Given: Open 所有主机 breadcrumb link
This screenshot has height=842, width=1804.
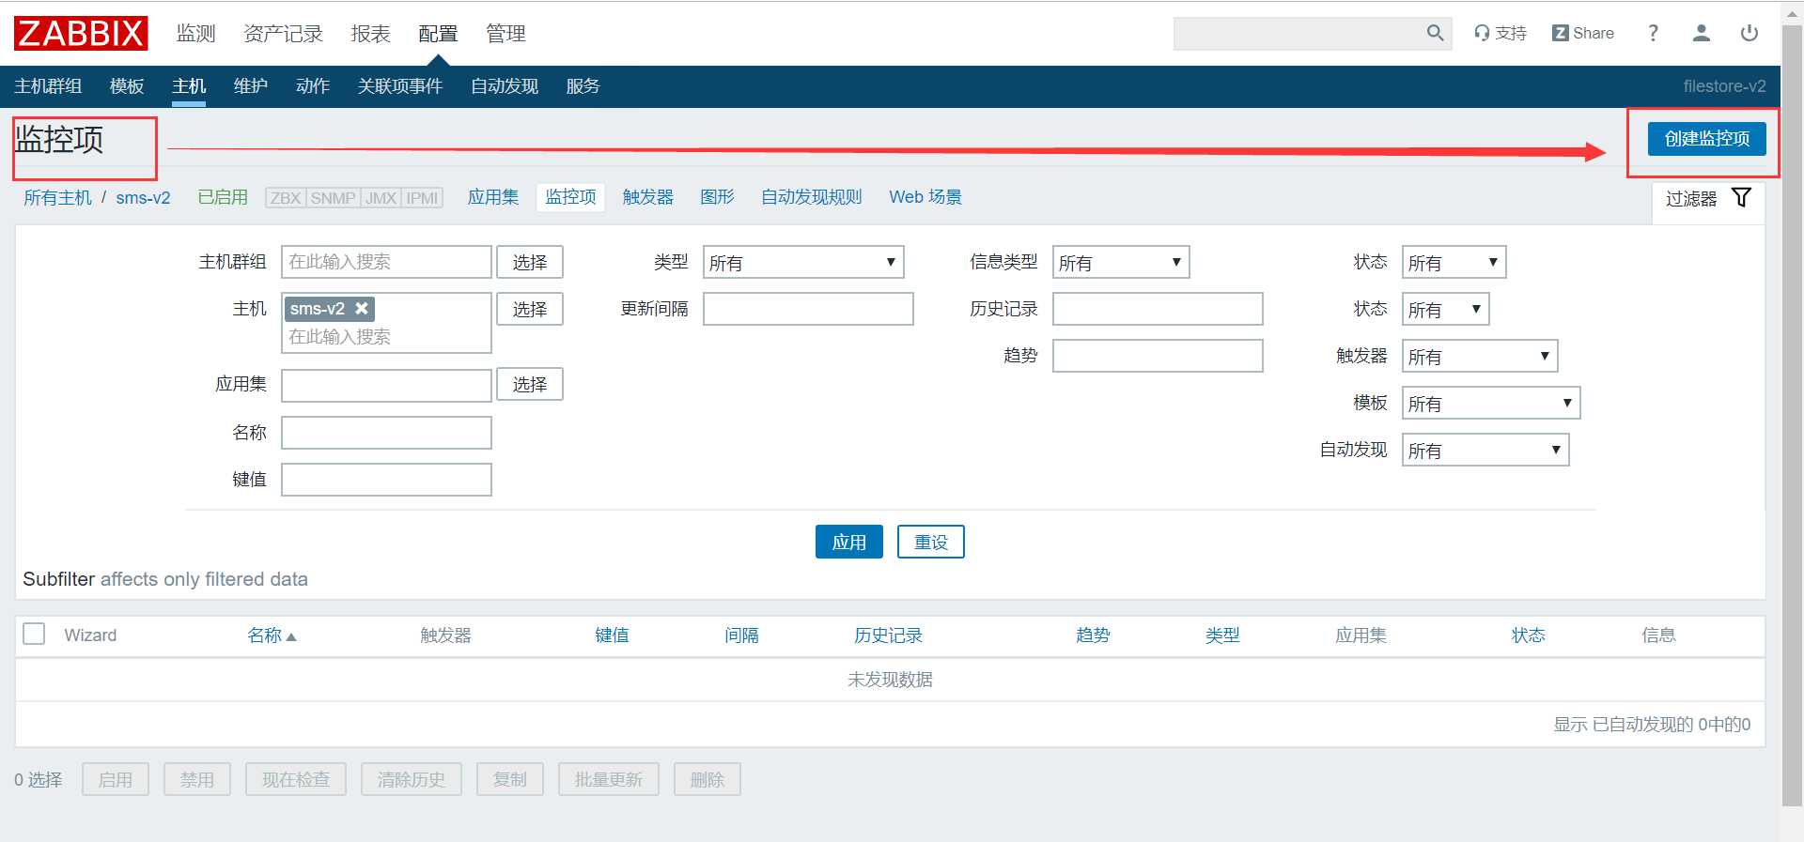Looking at the screenshot, I should tap(58, 198).
